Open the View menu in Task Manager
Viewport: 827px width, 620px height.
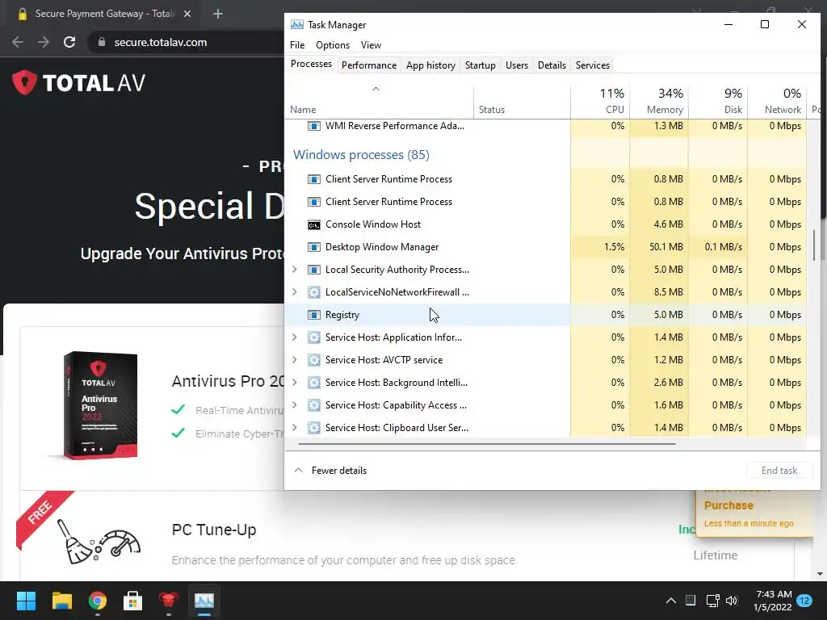click(371, 45)
